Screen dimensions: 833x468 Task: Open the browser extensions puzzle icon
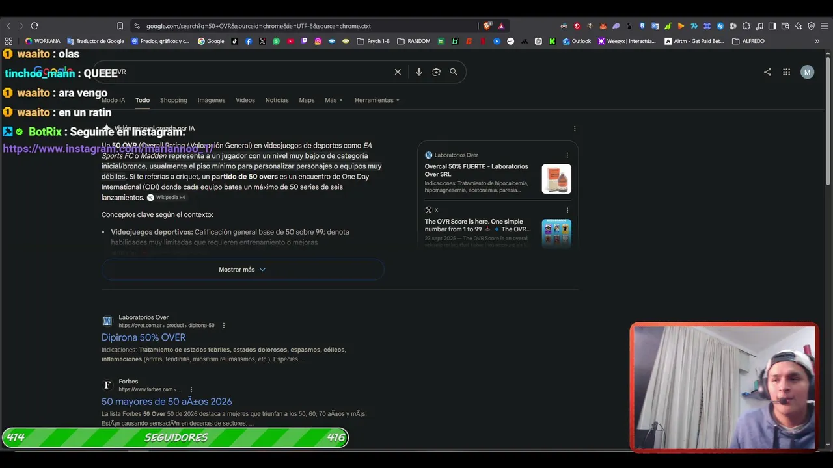point(746,26)
